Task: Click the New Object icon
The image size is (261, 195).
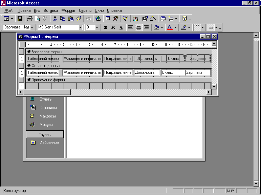Action: (171, 19)
